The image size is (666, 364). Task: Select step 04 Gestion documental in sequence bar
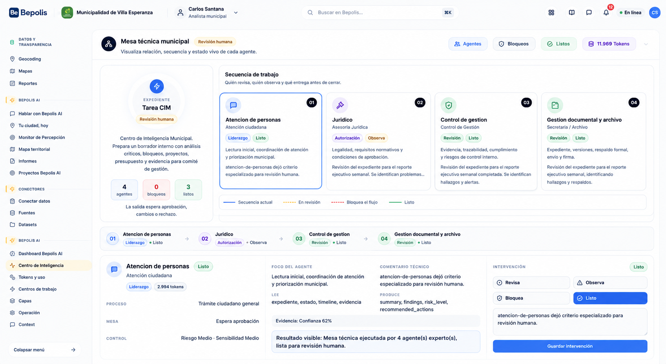point(419,238)
